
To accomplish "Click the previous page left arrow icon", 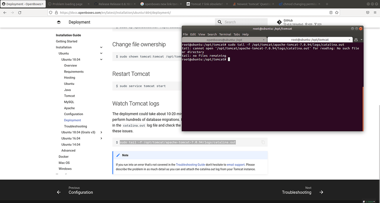I will coord(59,192).
